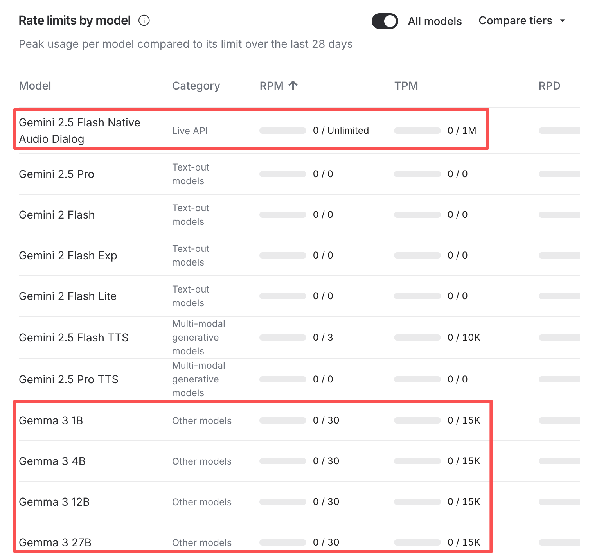
Task: Click the RPM value 0 / 0 for Gemini 2 Flash Exp
Action: (x=323, y=255)
